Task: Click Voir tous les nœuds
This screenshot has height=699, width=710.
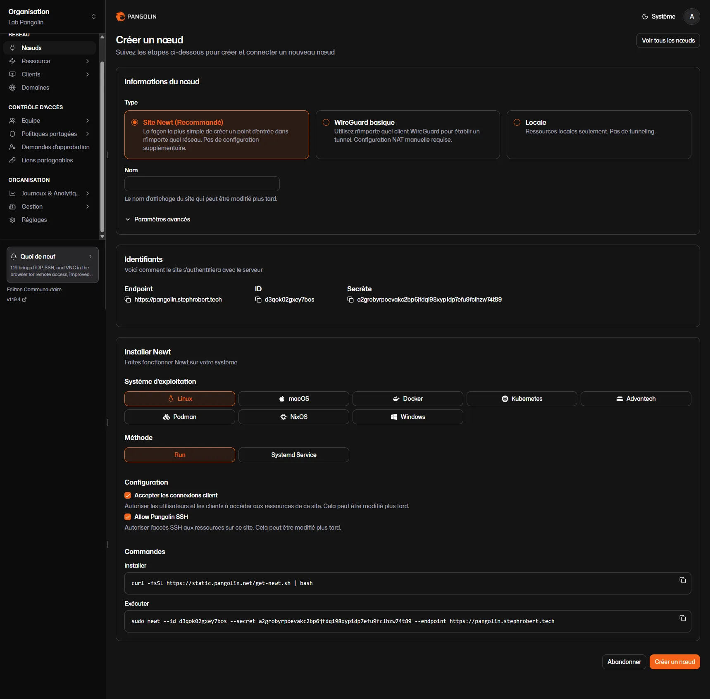Action: 668,40
